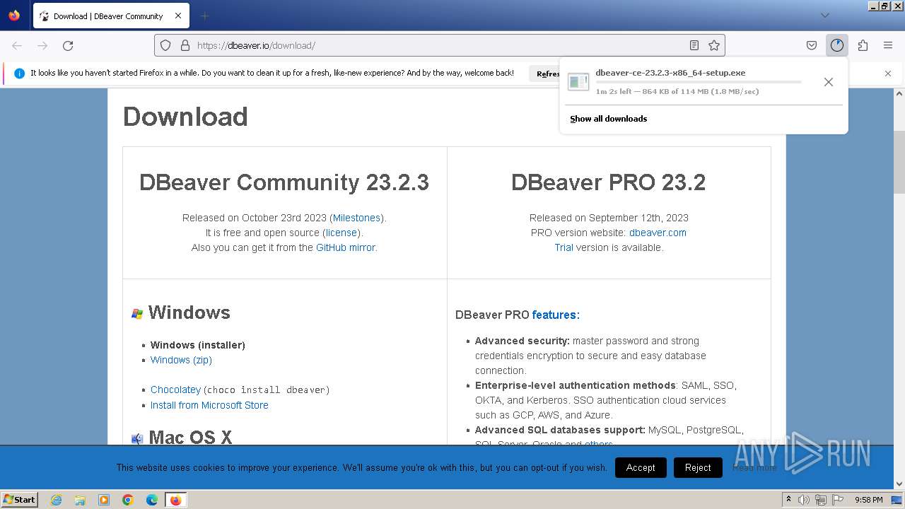Open the Save to Pocket button
Screen dimensions: 905x509
tap(812, 45)
